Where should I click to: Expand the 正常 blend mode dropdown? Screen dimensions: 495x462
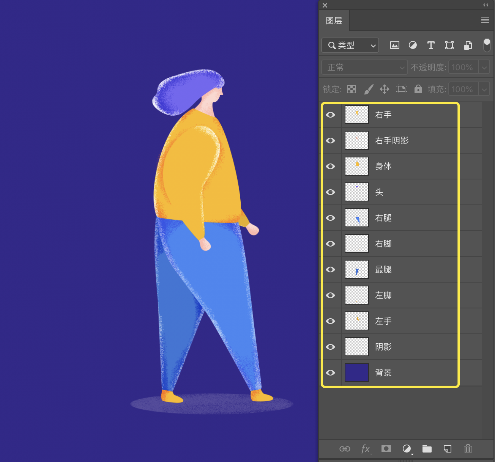point(364,68)
